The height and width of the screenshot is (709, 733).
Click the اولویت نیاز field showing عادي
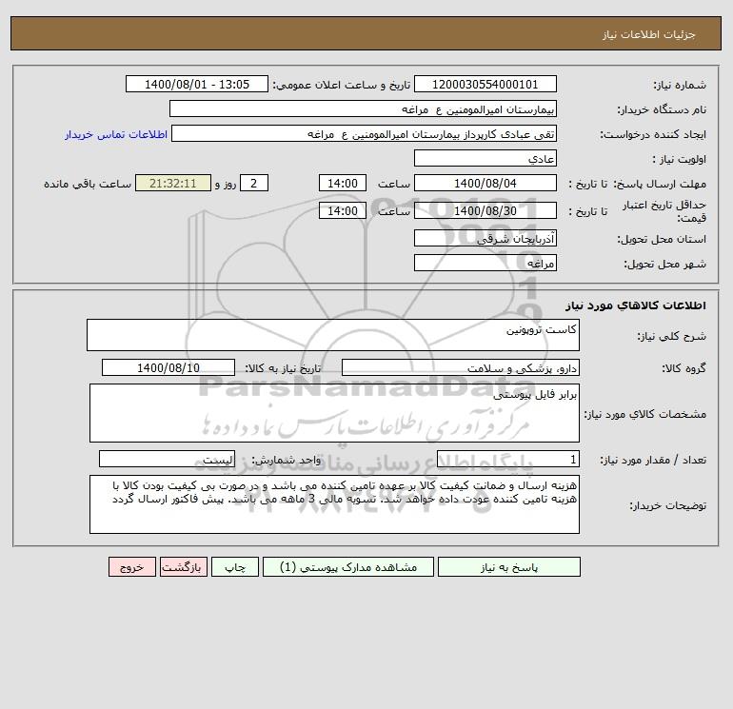coord(485,158)
